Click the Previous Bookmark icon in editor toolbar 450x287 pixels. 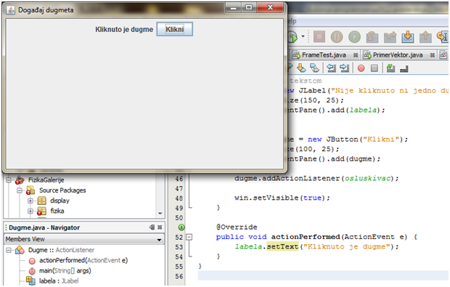pyautogui.click(x=332, y=68)
